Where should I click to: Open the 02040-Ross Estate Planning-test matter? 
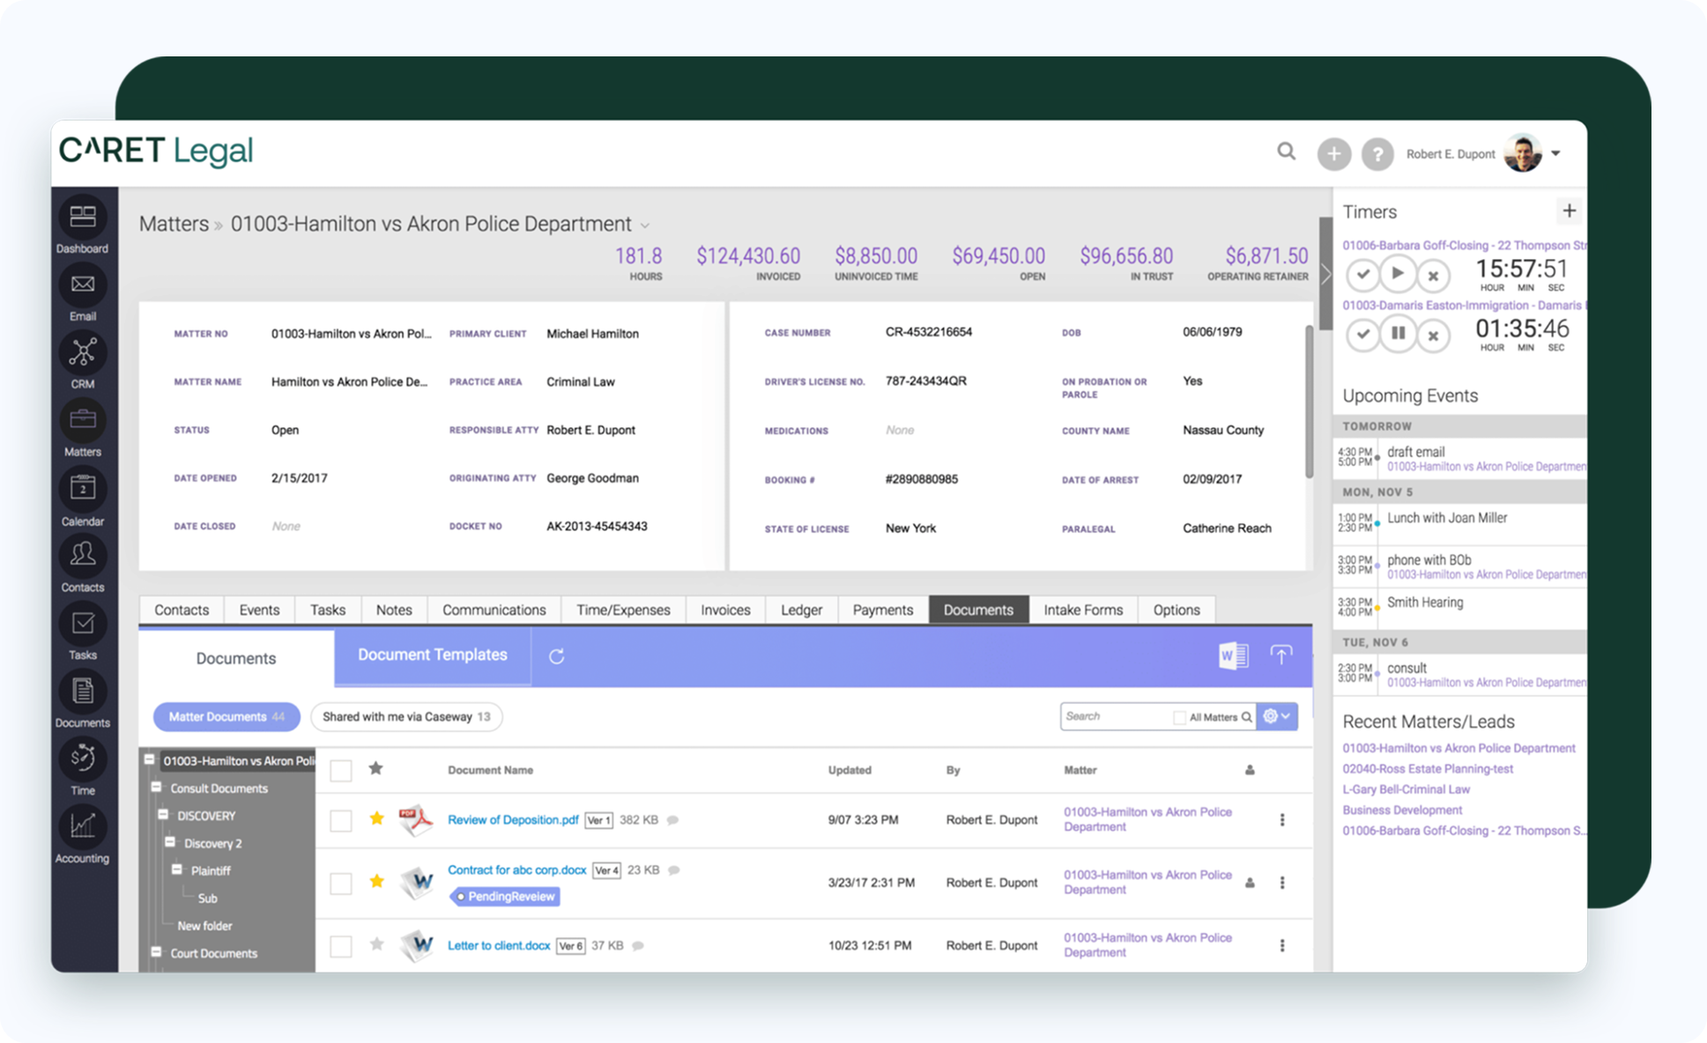click(x=1428, y=769)
